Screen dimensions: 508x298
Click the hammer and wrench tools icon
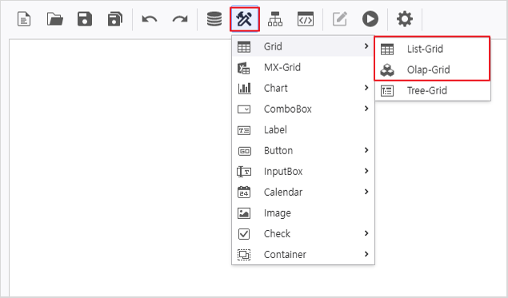click(x=245, y=18)
